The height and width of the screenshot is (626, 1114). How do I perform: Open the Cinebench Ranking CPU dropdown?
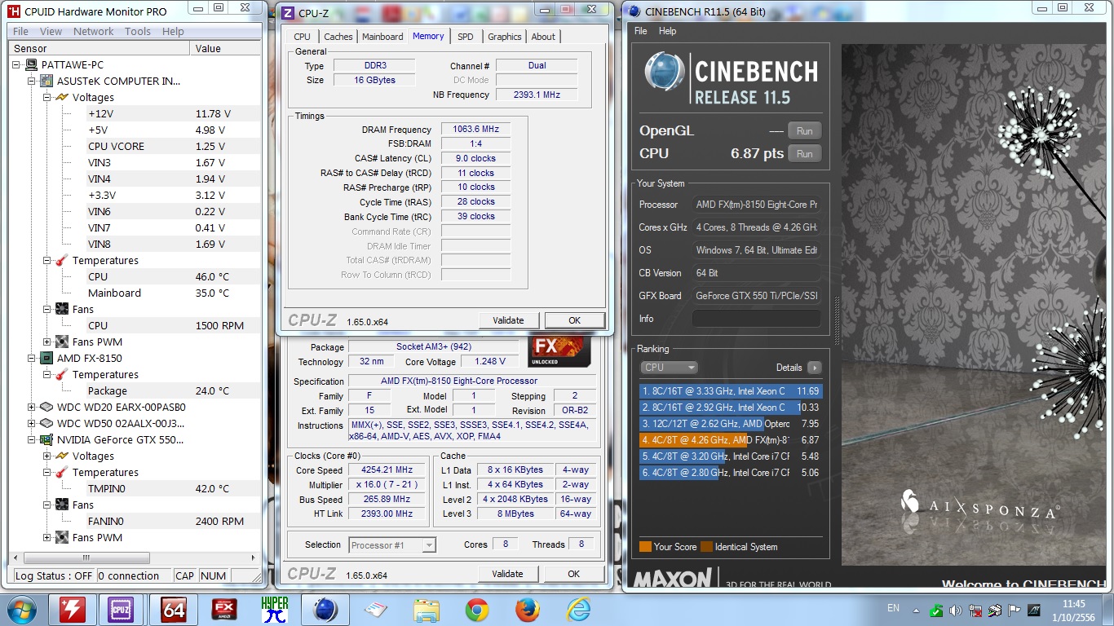point(669,368)
